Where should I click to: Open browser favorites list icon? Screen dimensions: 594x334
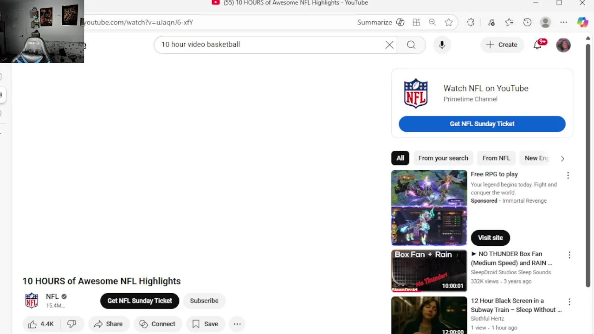(509, 22)
